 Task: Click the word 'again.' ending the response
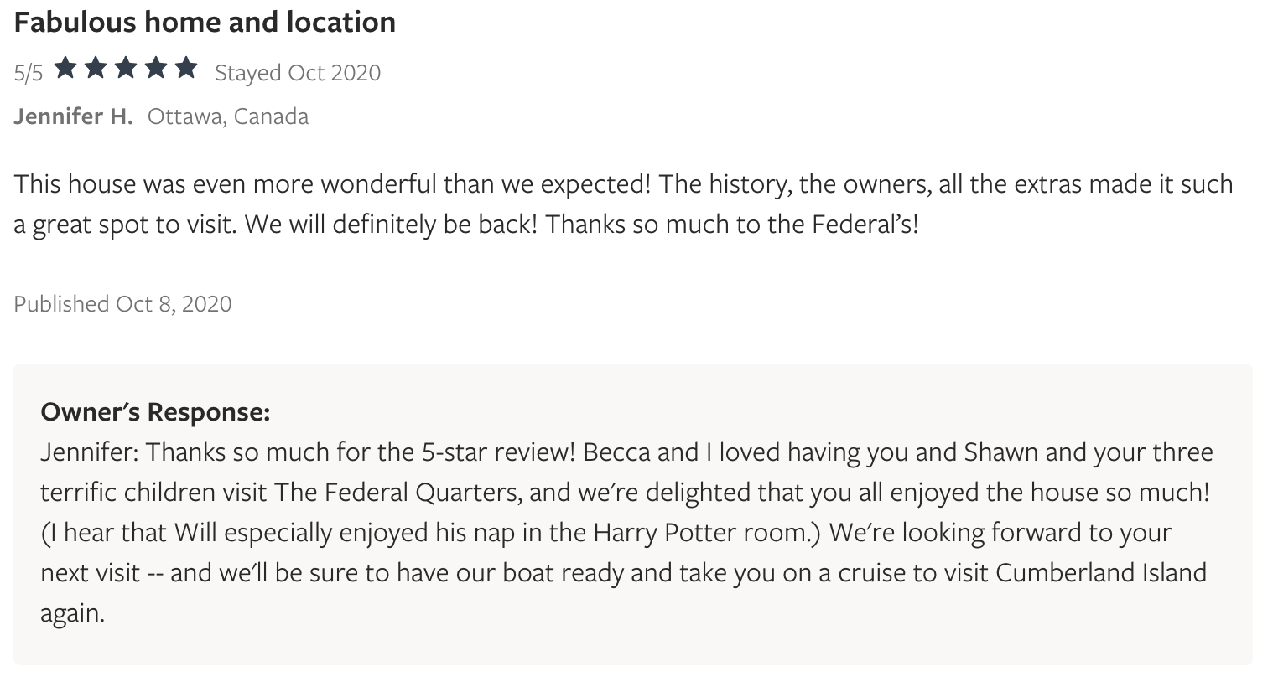73,614
